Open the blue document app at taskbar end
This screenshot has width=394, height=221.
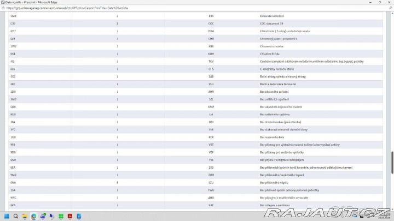pos(79,216)
